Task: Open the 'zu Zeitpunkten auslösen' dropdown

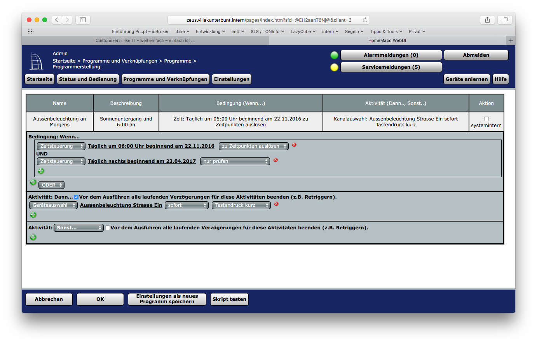Action: pyautogui.click(x=254, y=146)
